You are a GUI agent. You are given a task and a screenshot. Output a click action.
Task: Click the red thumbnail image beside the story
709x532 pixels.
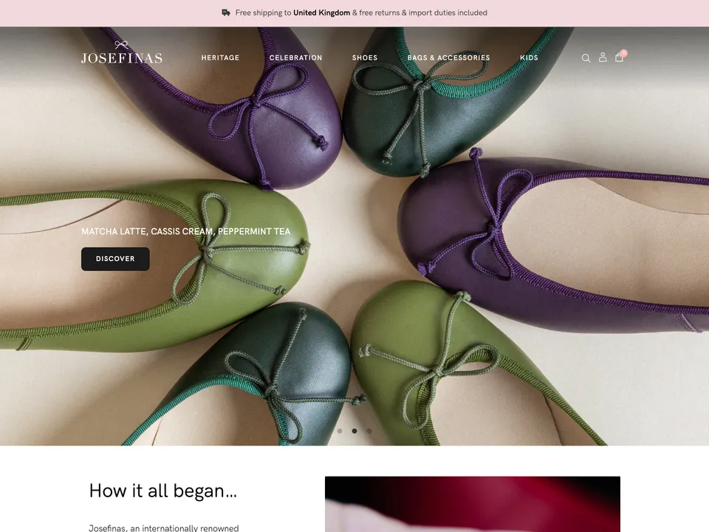pos(473,504)
